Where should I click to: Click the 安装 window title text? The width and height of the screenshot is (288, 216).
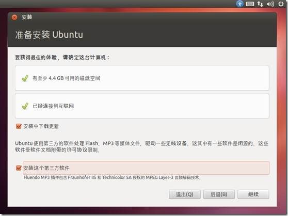27,17
